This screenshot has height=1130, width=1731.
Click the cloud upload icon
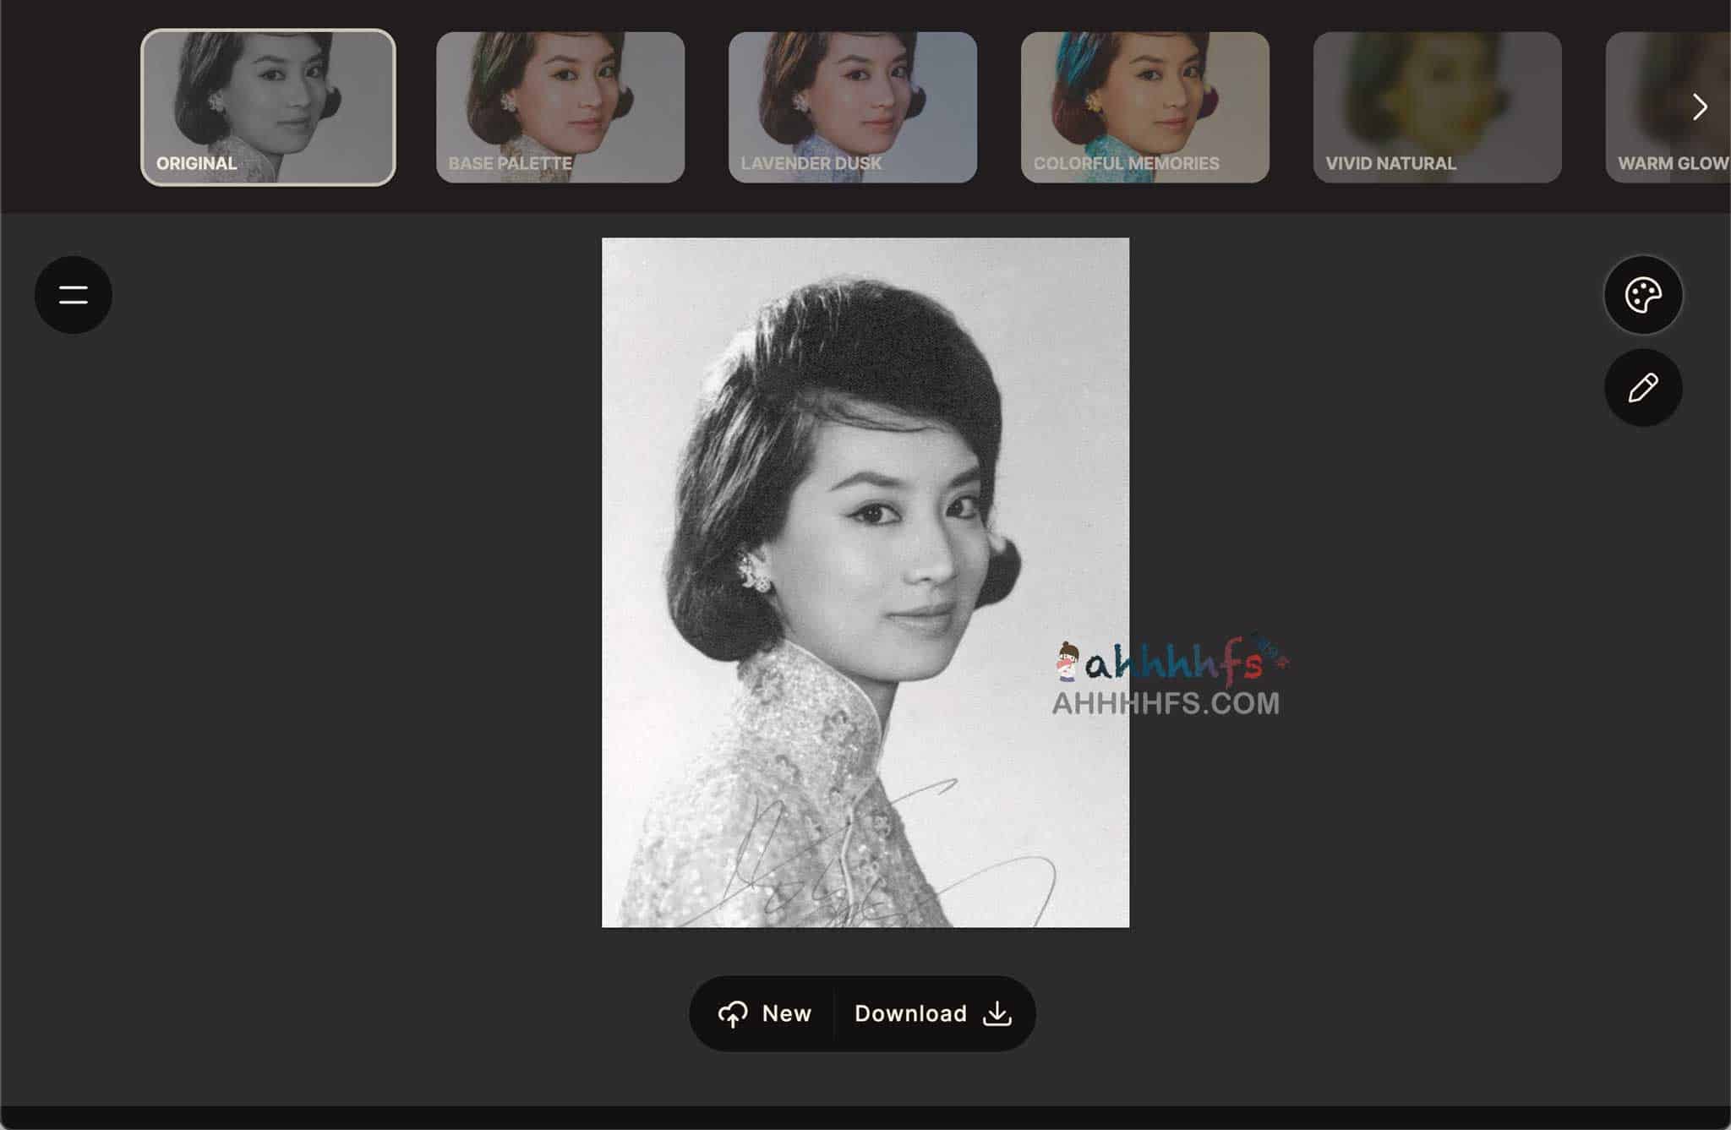coord(733,1013)
